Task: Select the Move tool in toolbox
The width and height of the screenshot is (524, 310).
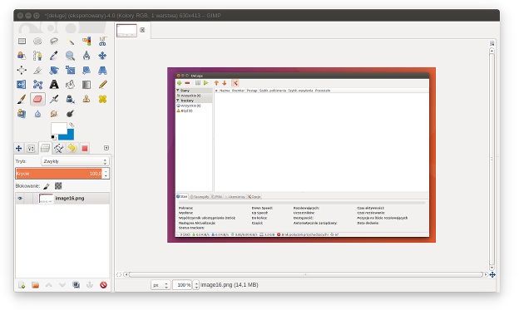Action: pos(102,56)
